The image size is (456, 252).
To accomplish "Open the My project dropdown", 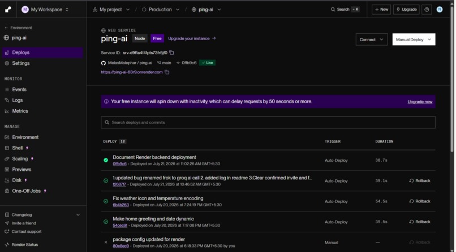I will click(x=111, y=10).
